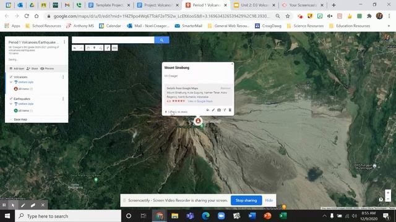Open File Explorer from taskbar
The width and height of the screenshot is (396, 222).
click(174, 216)
